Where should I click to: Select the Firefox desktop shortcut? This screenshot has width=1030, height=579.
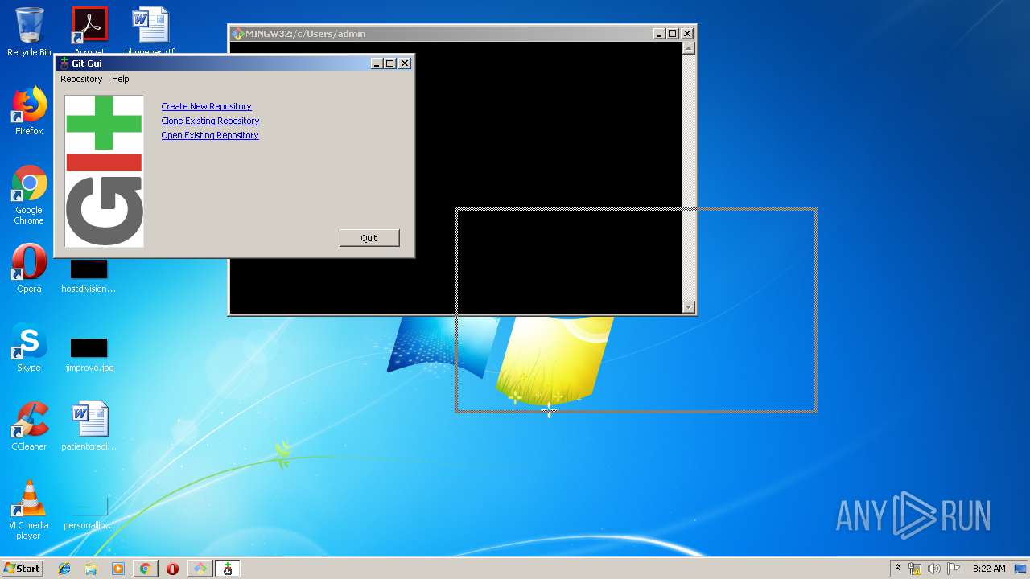[29, 112]
